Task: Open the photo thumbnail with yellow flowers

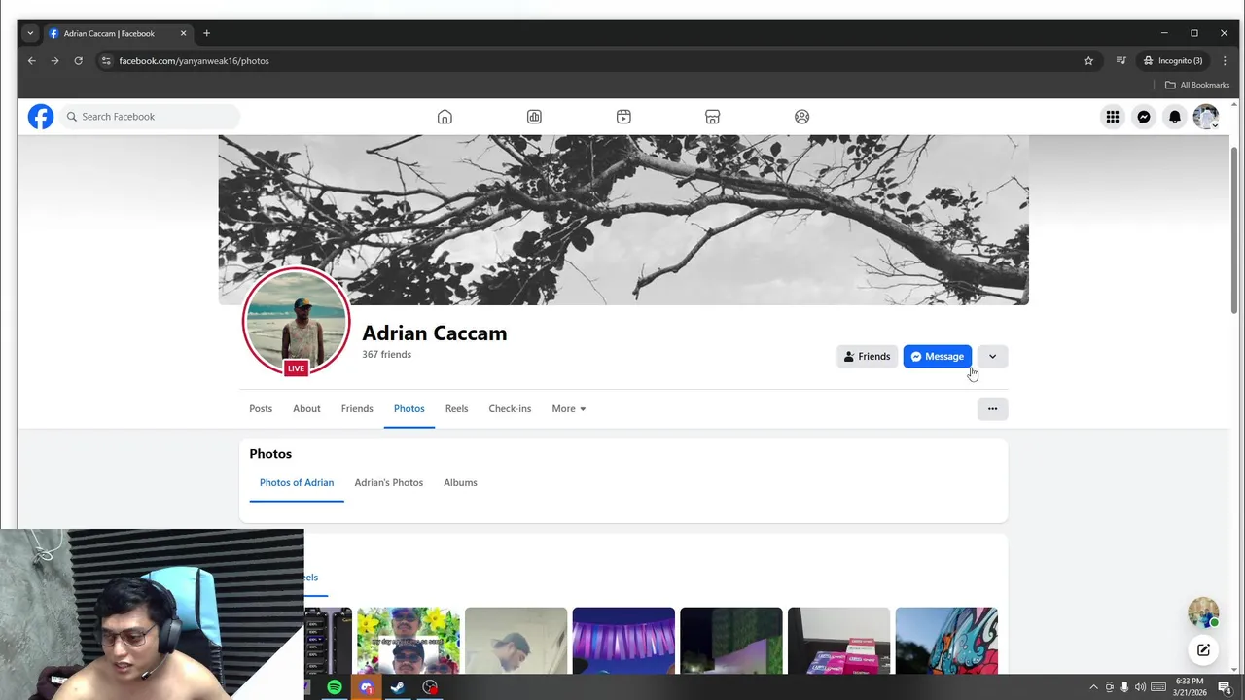Action: click(409, 641)
